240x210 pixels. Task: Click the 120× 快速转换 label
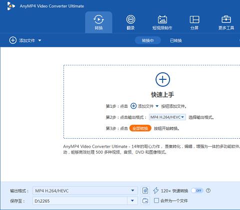(x=174, y=191)
